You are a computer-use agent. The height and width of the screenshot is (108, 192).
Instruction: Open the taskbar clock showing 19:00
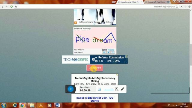point(184,105)
